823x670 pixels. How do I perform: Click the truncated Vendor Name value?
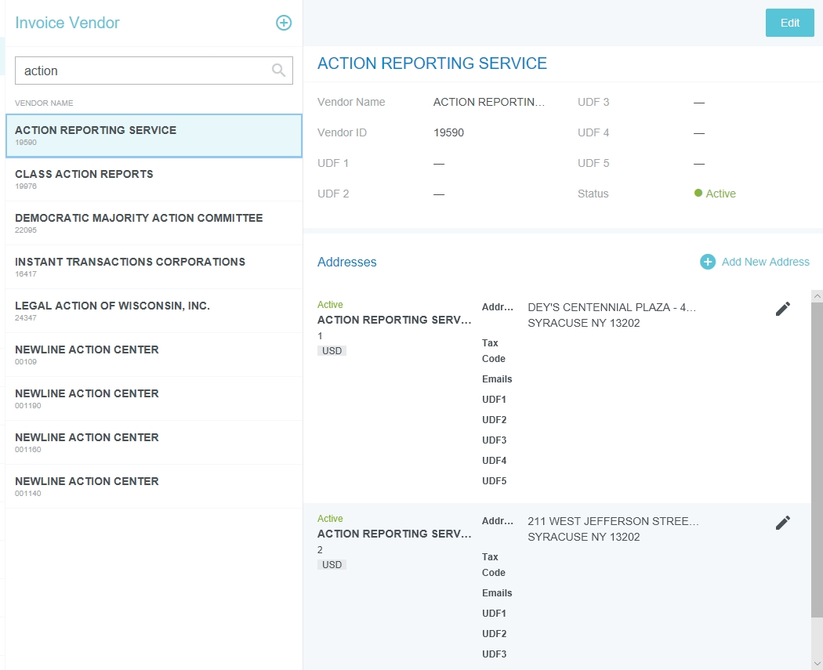pos(489,103)
